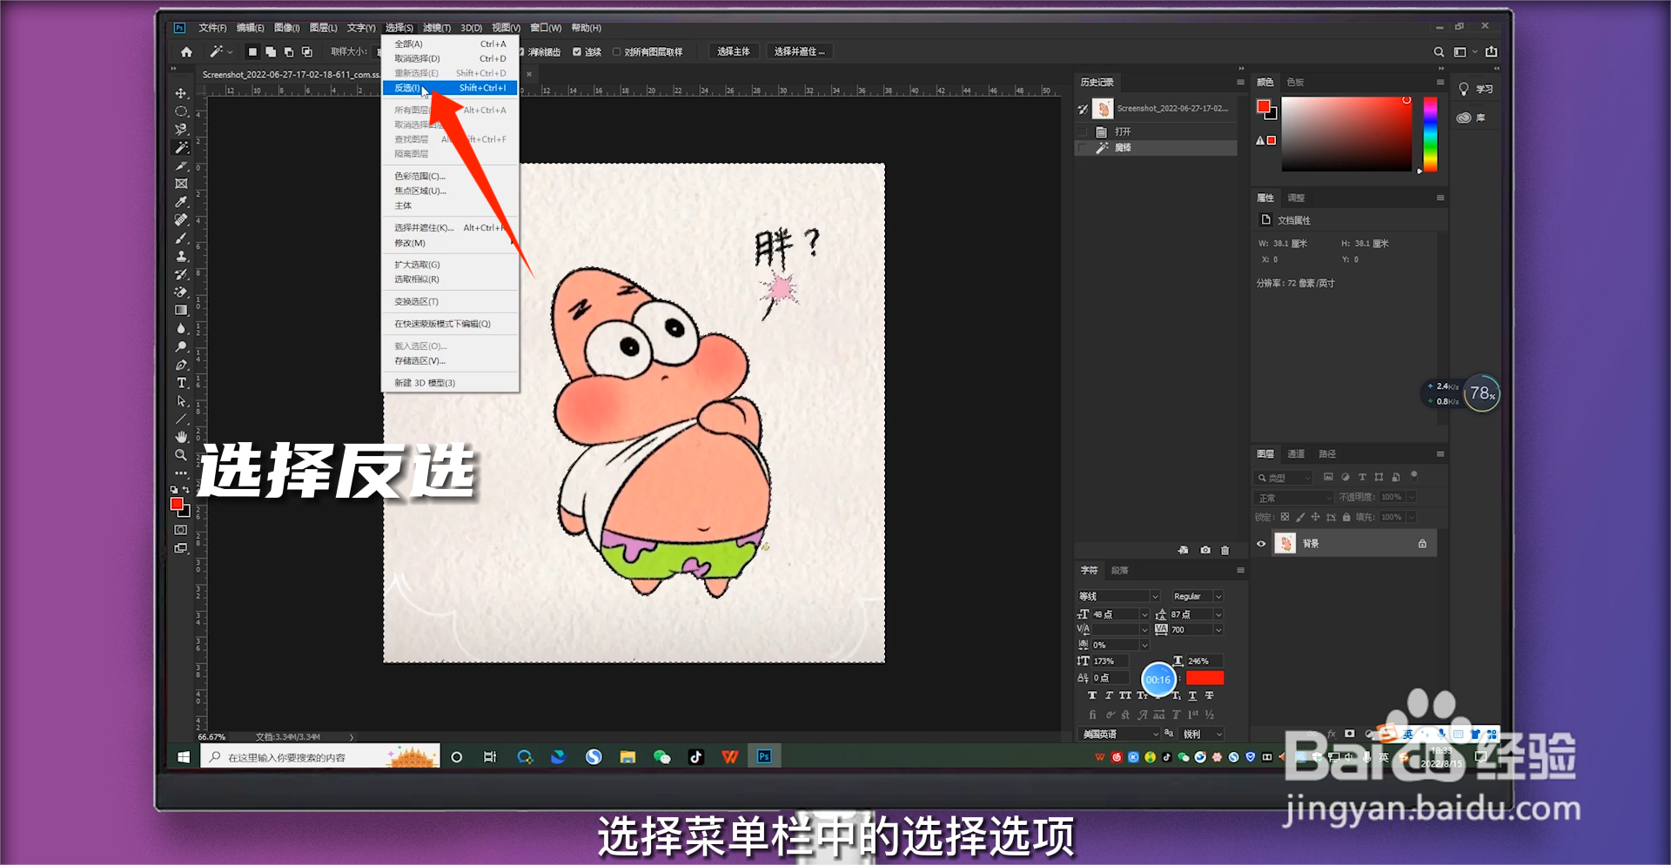Select the Brush tool
1671x865 pixels.
pyautogui.click(x=181, y=238)
